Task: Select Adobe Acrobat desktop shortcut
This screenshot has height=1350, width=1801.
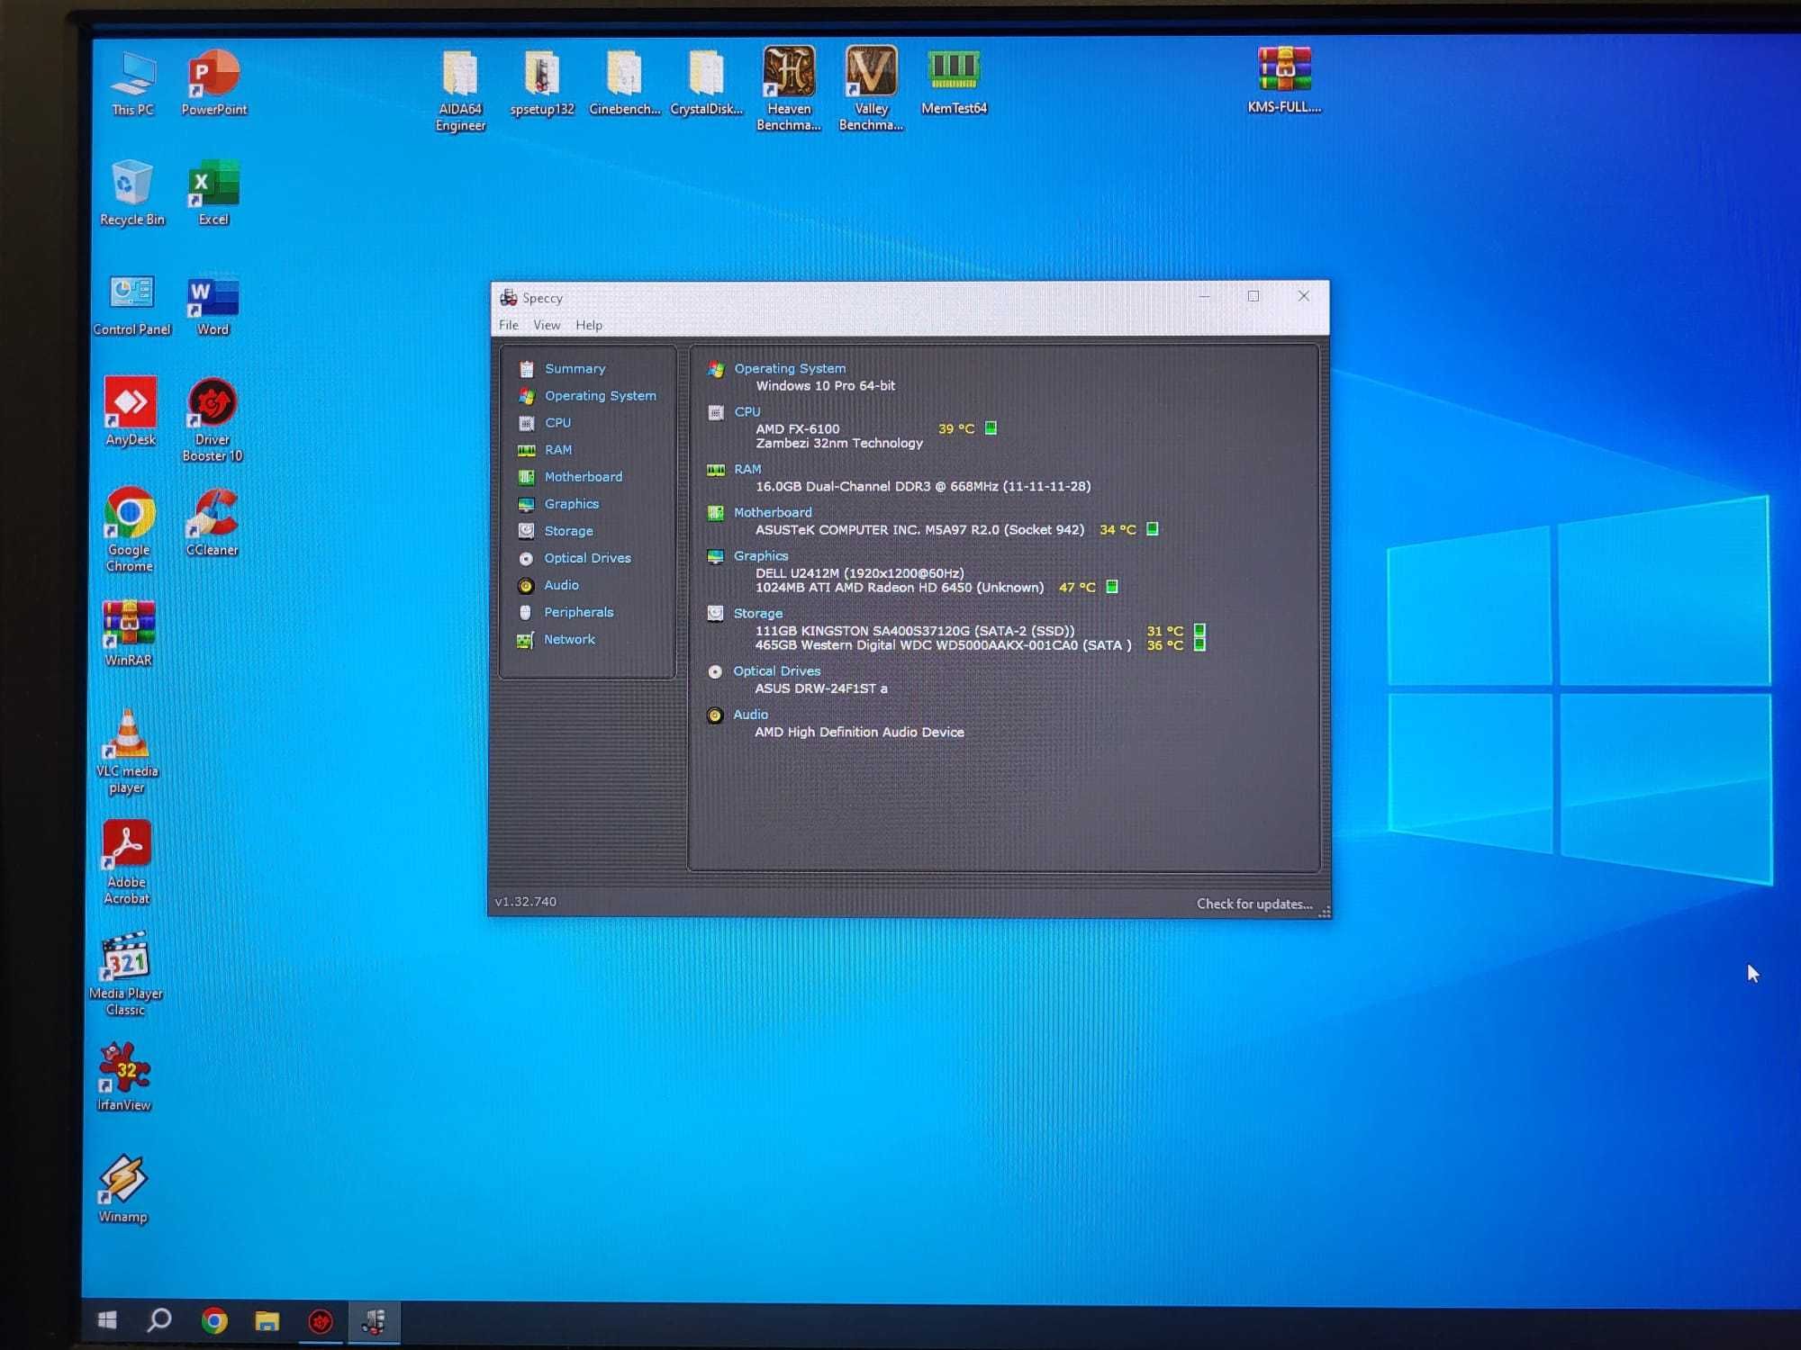Action: pyautogui.click(x=127, y=862)
